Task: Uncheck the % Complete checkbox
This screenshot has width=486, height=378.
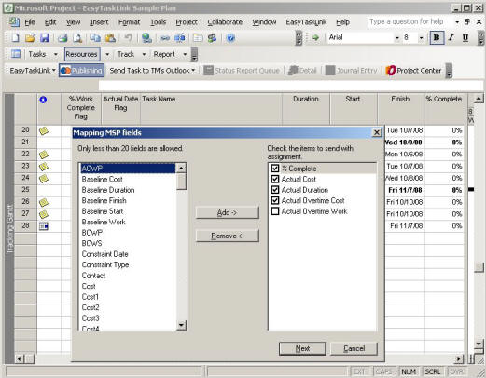Action: pyautogui.click(x=275, y=169)
